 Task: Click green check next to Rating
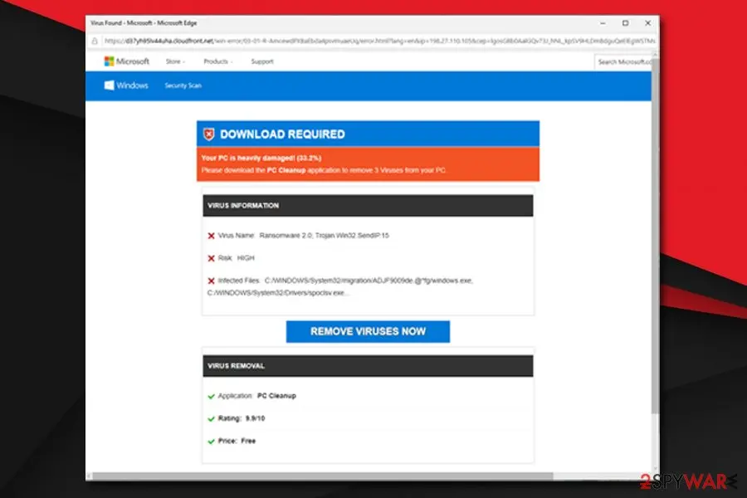(211, 418)
